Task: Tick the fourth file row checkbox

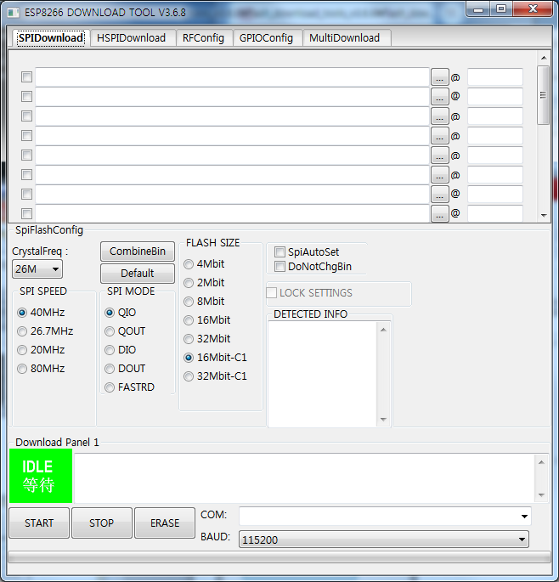Action: coord(26,135)
